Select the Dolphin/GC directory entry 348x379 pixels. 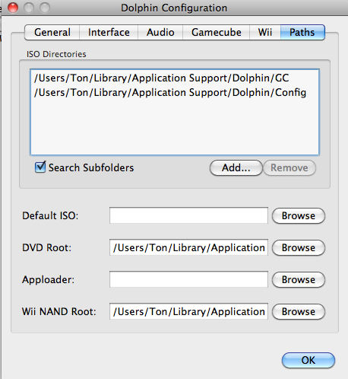(175, 78)
